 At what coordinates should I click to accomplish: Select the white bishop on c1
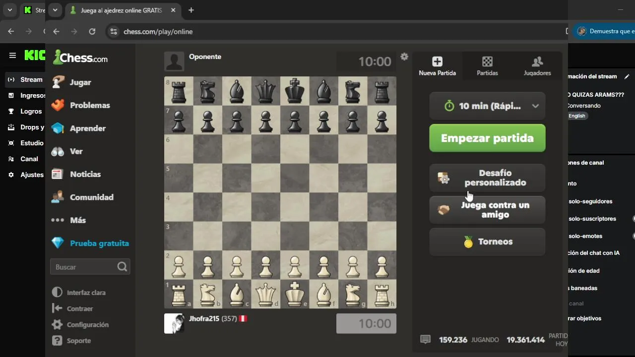(237, 294)
